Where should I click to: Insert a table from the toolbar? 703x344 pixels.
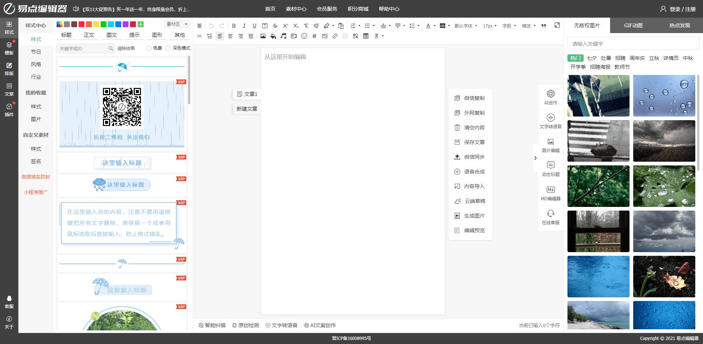366,36
